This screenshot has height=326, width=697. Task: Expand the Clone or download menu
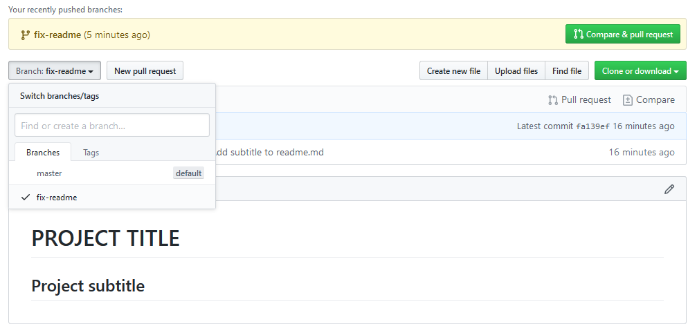pos(640,71)
